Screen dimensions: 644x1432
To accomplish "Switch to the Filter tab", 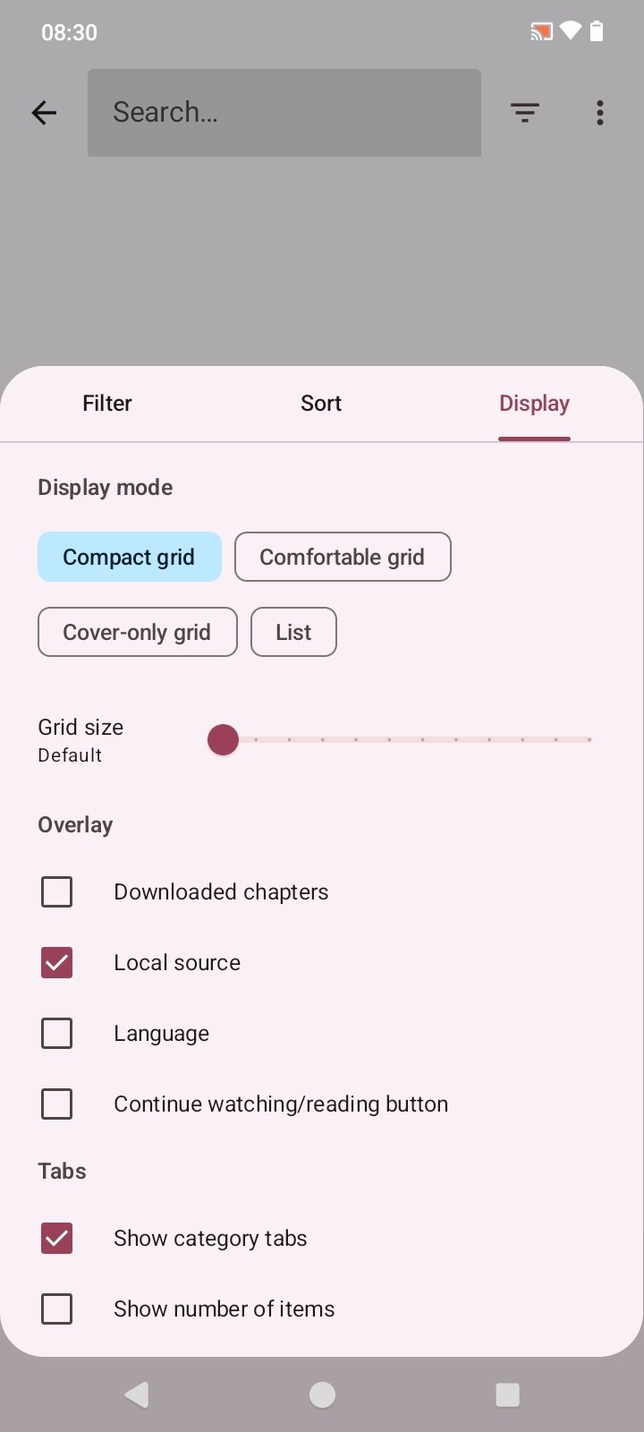I will coord(107,404).
